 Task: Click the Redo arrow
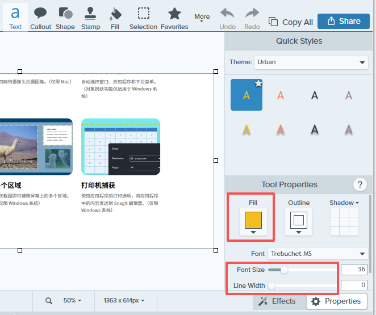(252, 18)
